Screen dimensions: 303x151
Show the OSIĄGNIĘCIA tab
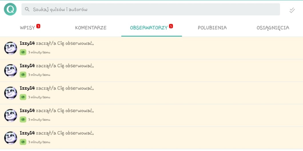click(273, 28)
